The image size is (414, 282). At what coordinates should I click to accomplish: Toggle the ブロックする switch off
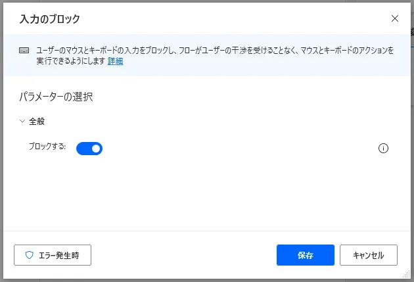[x=89, y=149]
